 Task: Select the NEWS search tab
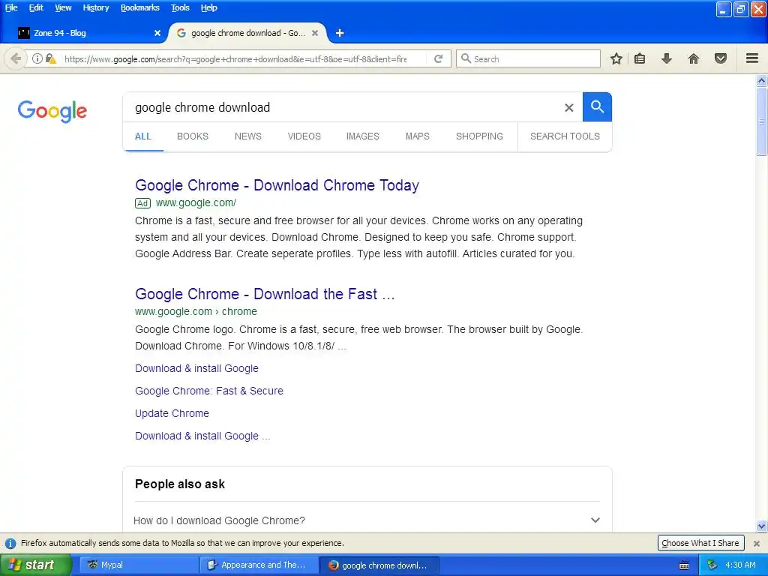(247, 136)
